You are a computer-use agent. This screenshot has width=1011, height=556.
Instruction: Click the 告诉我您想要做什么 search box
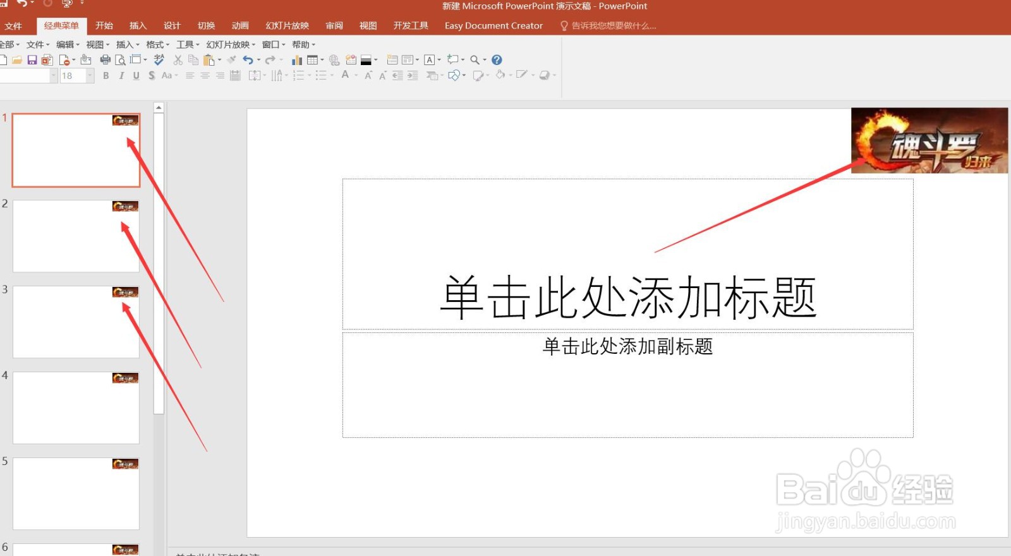click(x=608, y=26)
